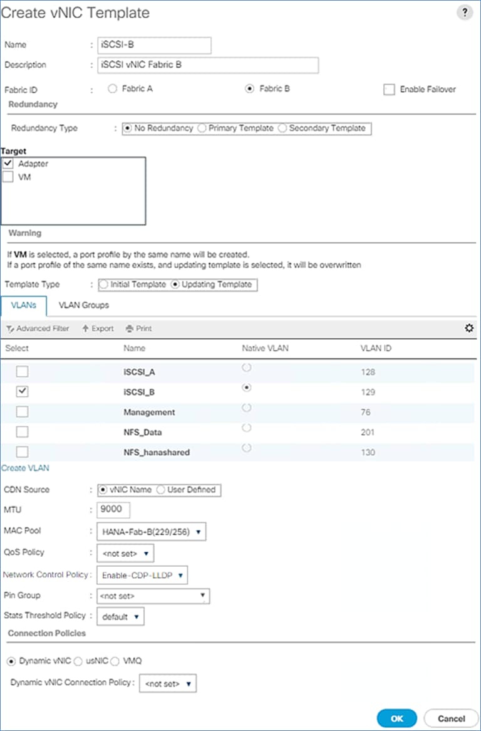481x731 pixels.
Task: Click the Advanced Filter funnel button
Action: tap(37, 329)
